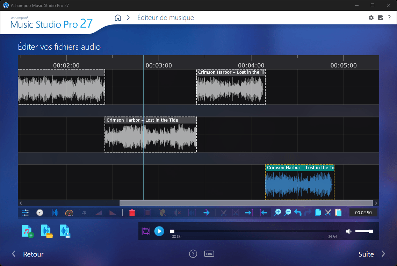Apply the fade-out ramp icon
This screenshot has height=266, width=397.
pyautogui.click(x=113, y=213)
